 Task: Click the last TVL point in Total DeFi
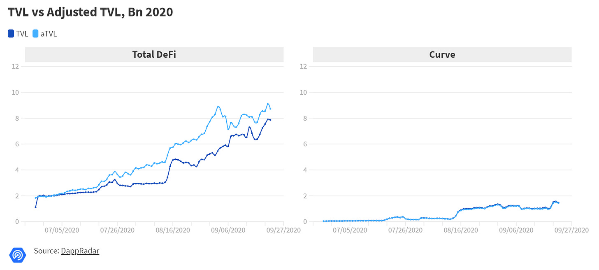(x=270, y=120)
